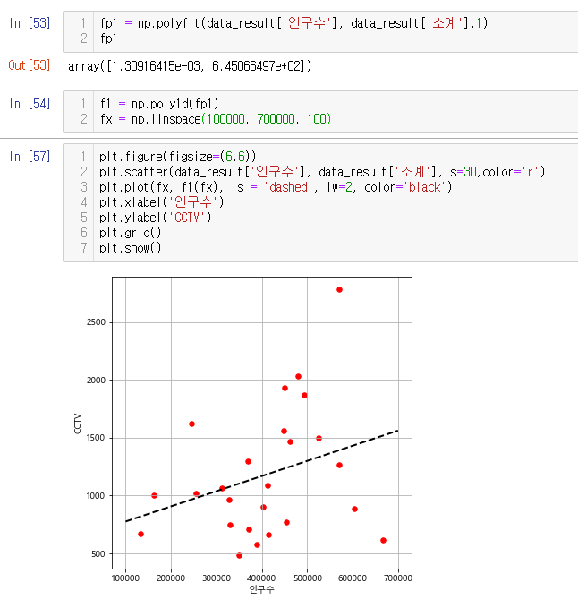
Task: Select the Out[53] output prompt label
Action: tap(30, 66)
